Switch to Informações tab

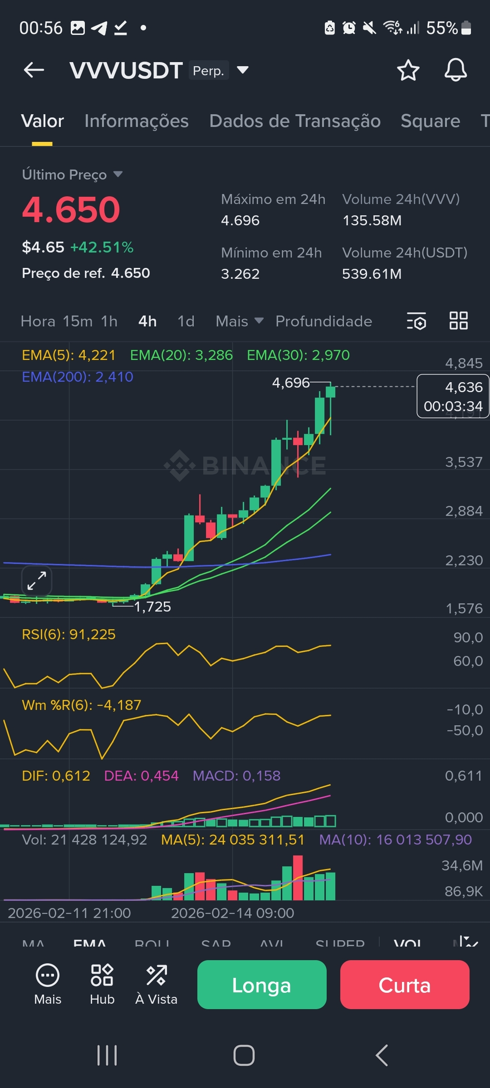(x=137, y=121)
